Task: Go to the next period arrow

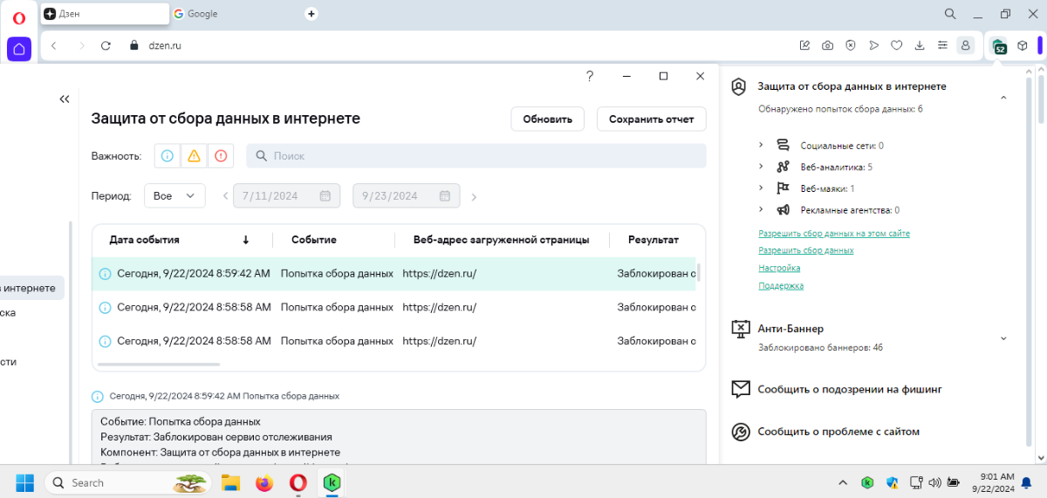Action: pos(474,197)
